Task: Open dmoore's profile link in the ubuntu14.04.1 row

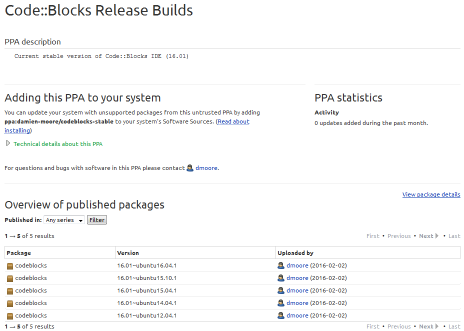Action: [297, 303]
